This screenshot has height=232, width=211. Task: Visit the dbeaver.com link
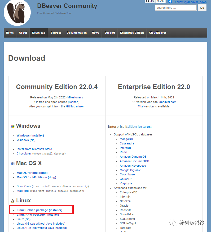[168, 102]
